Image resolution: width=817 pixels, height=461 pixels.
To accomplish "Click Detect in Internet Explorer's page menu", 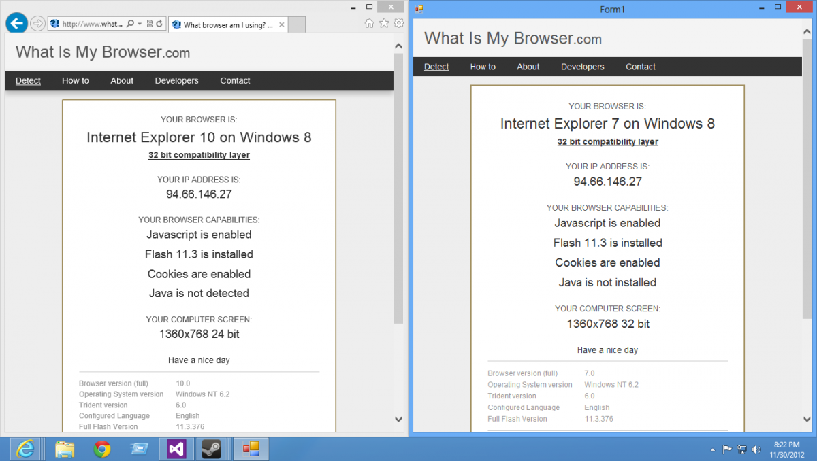I will (28, 80).
